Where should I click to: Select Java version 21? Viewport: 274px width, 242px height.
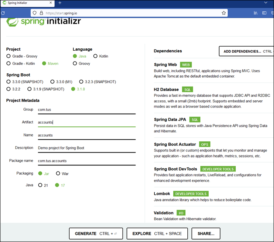(x=40, y=185)
